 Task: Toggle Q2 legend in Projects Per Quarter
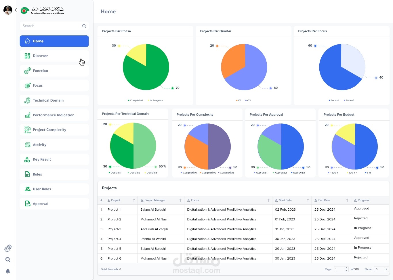point(248,100)
